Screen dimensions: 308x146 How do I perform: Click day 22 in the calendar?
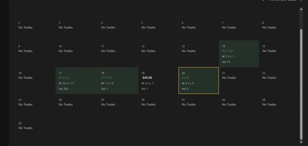click(279, 81)
